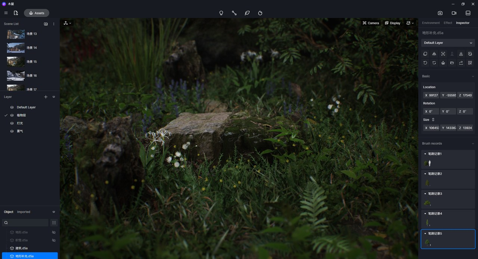Collapse the Object list panel

(54, 212)
